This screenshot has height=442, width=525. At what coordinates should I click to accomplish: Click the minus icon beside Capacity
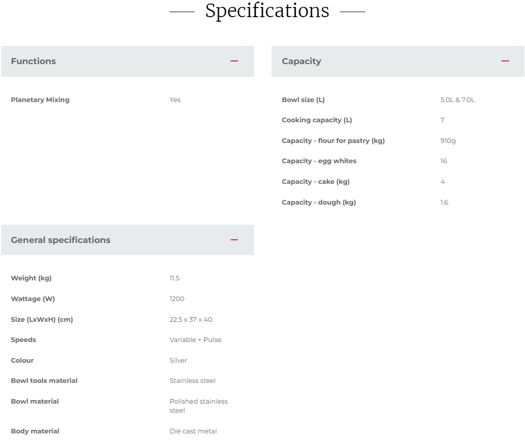pos(505,61)
